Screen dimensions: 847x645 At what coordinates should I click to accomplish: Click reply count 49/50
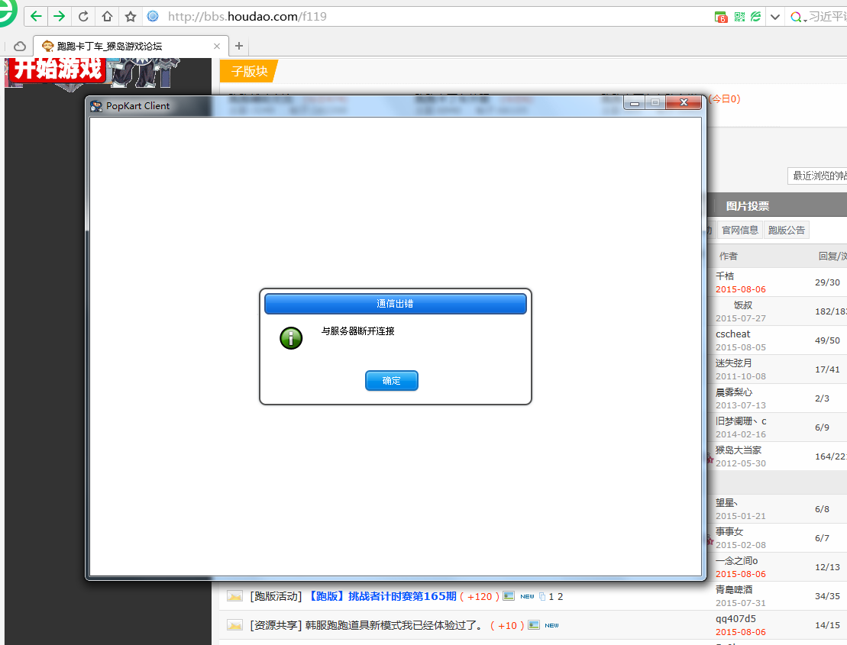coord(828,340)
